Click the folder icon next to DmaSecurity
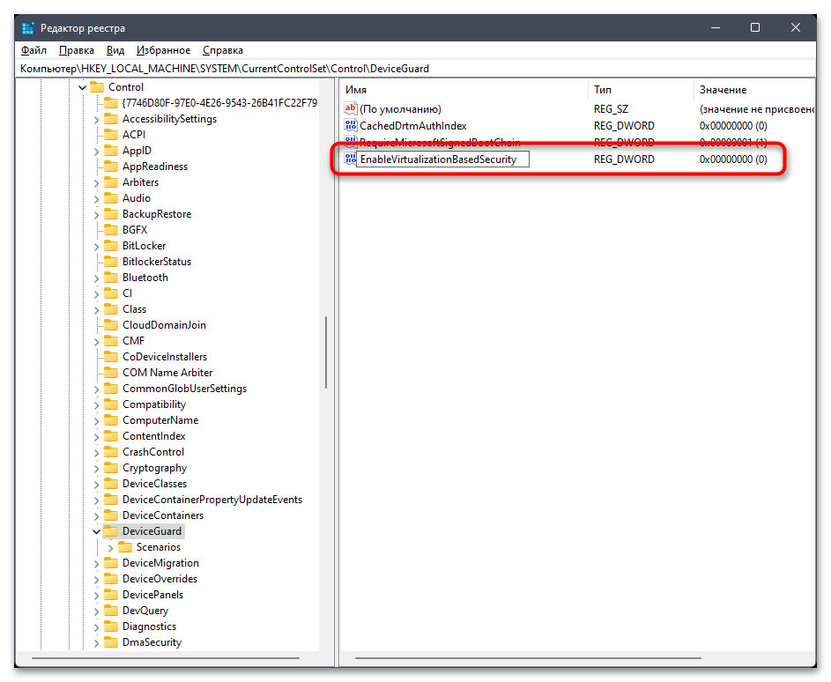The width and height of the screenshot is (831, 682). 111,642
